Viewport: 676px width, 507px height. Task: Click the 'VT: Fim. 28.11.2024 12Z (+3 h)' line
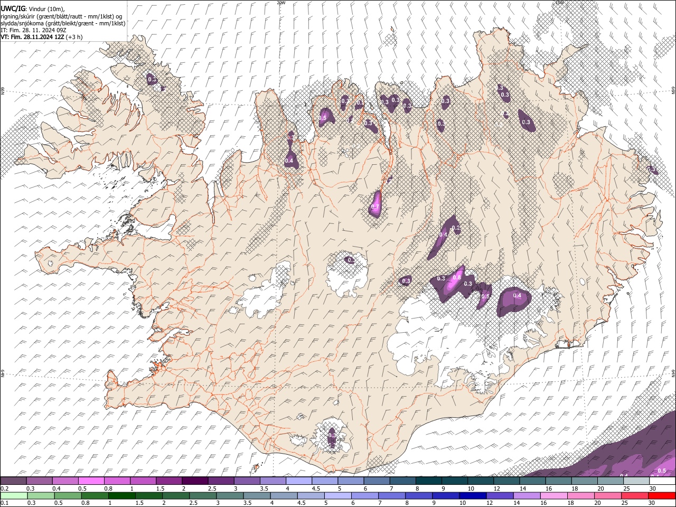(x=42, y=37)
